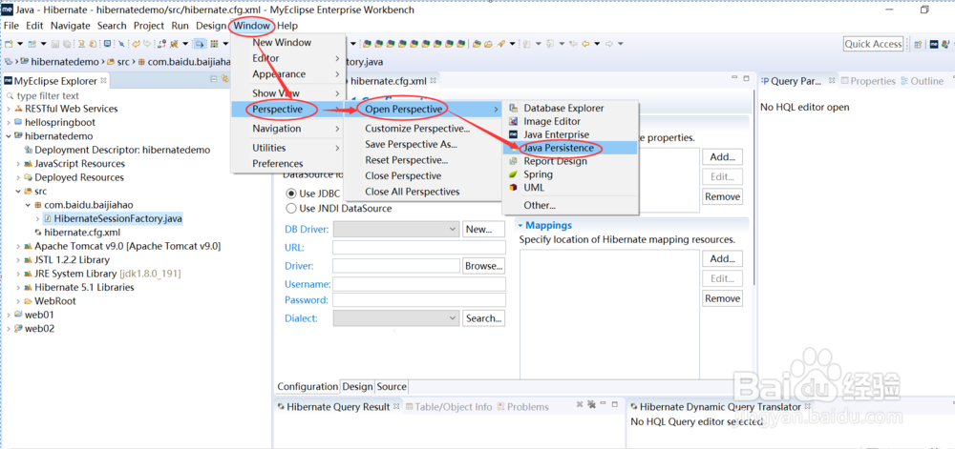
Task: Click the Back navigation yellow arrow icon
Action: coord(585,43)
